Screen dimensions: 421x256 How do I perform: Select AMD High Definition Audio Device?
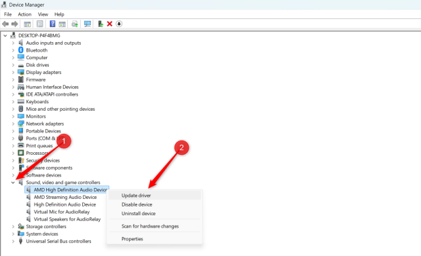[71, 189]
